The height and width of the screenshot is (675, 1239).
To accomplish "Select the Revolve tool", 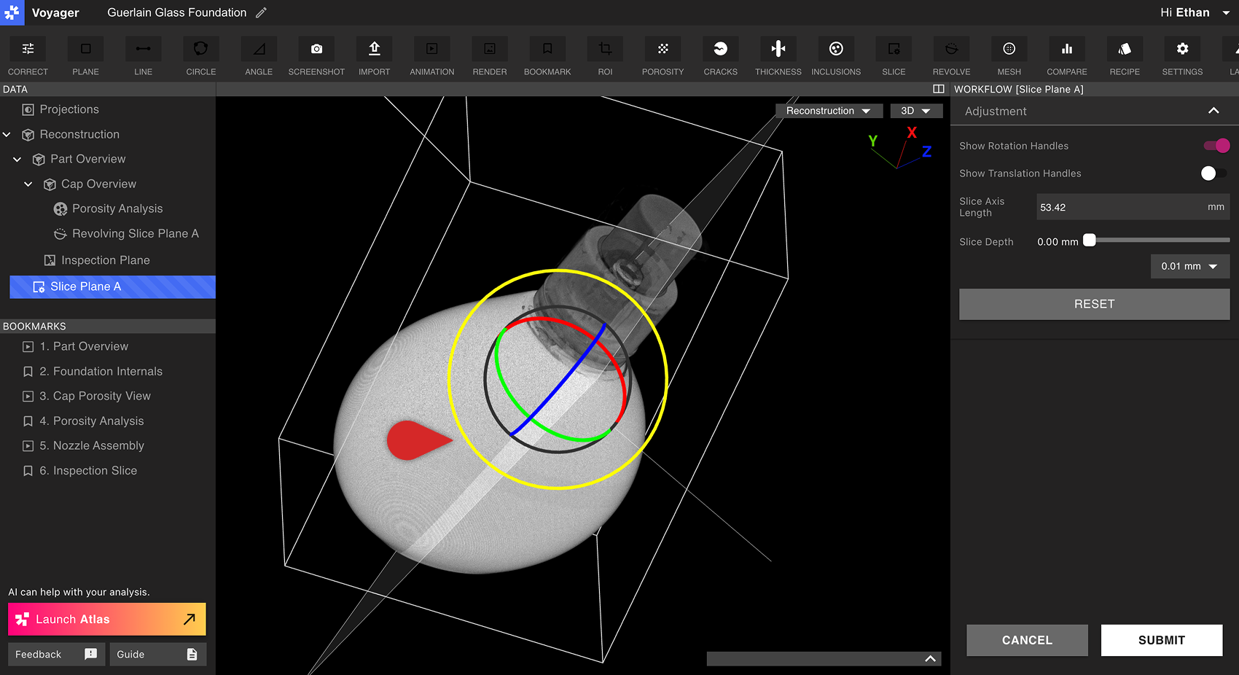I will point(952,57).
